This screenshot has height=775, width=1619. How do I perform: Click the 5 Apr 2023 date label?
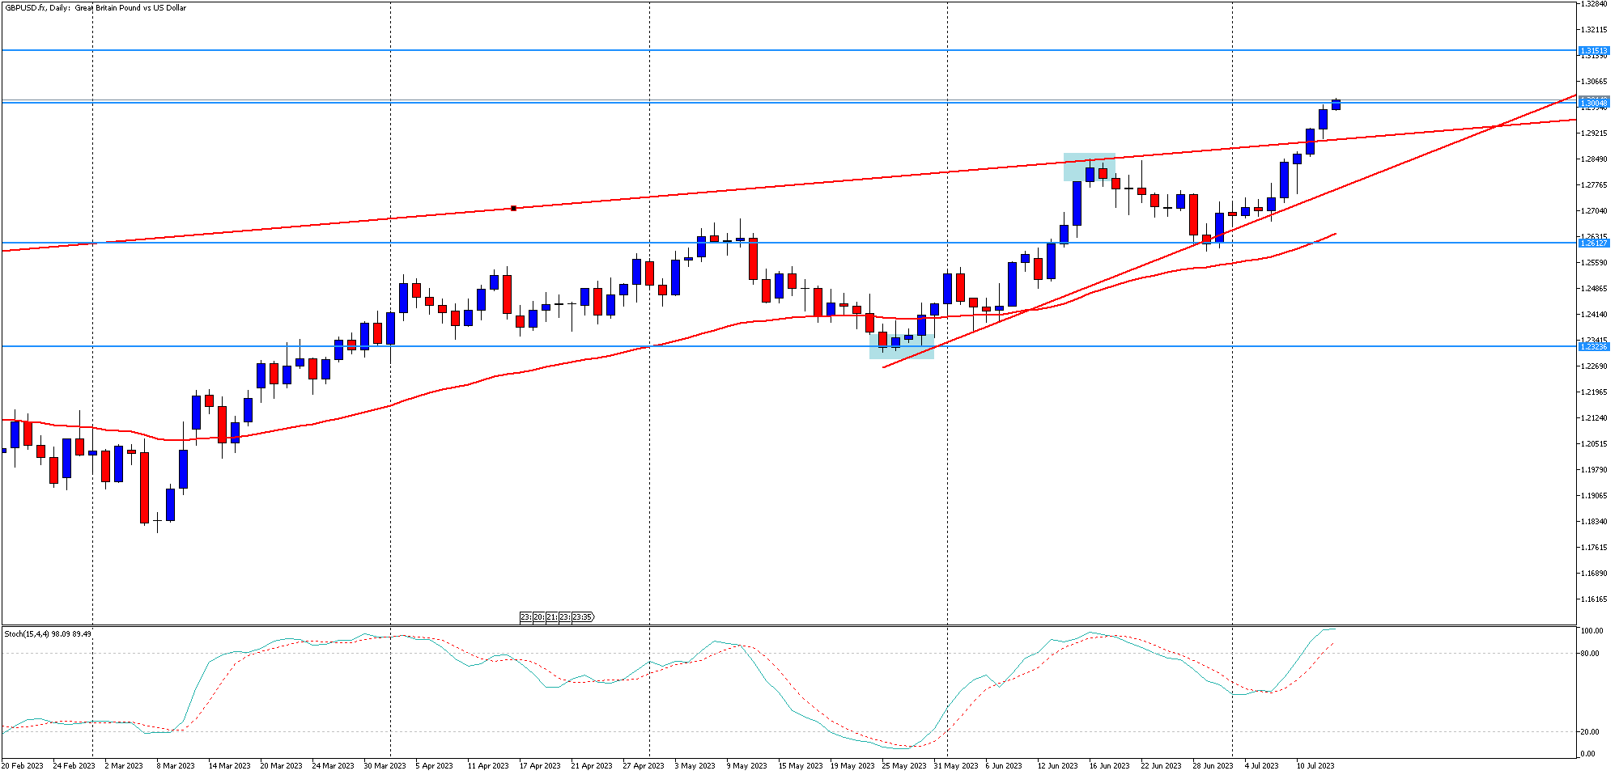pos(434,765)
